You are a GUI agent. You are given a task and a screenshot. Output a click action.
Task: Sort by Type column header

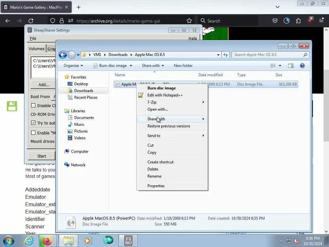click(241, 75)
